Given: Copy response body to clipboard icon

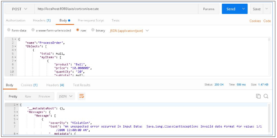Looking at the screenshot, I should coord(258,96).
